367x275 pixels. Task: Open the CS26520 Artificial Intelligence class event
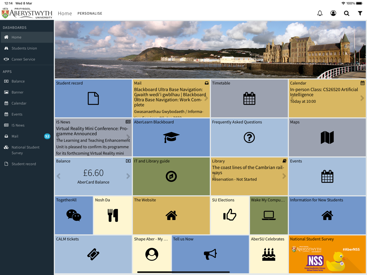(324, 92)
